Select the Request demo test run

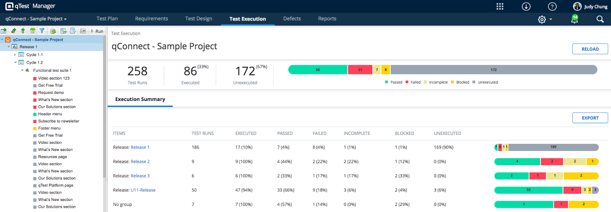[x=51, y=93]
